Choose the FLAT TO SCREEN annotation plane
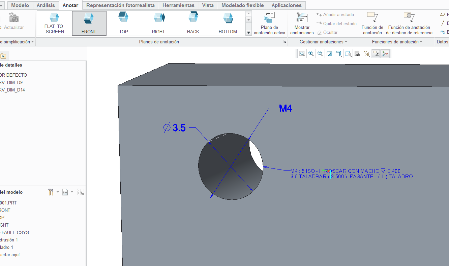 click(54, 23)
